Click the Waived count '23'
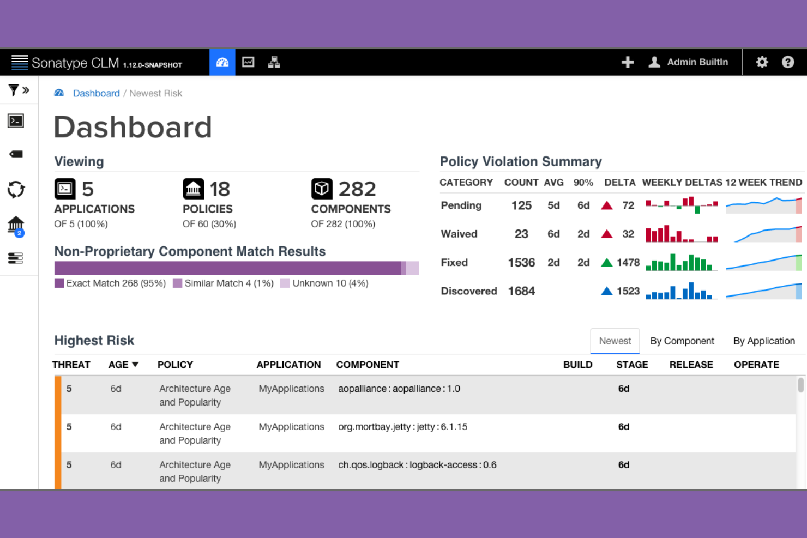 (x=521, y=234)
